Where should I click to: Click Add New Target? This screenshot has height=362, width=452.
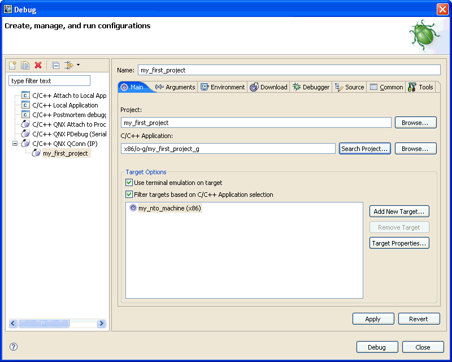click(x=399, y=211)
